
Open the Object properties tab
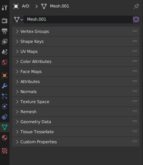click(4, 76)
